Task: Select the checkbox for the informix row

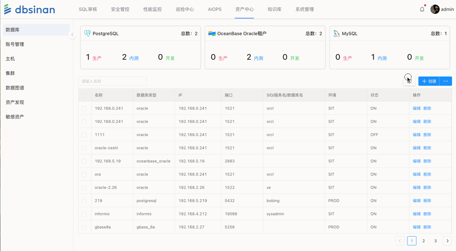Action: tap(84, 214)
